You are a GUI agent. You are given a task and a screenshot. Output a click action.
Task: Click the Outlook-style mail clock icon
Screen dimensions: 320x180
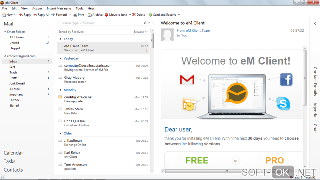pos(189,104)
